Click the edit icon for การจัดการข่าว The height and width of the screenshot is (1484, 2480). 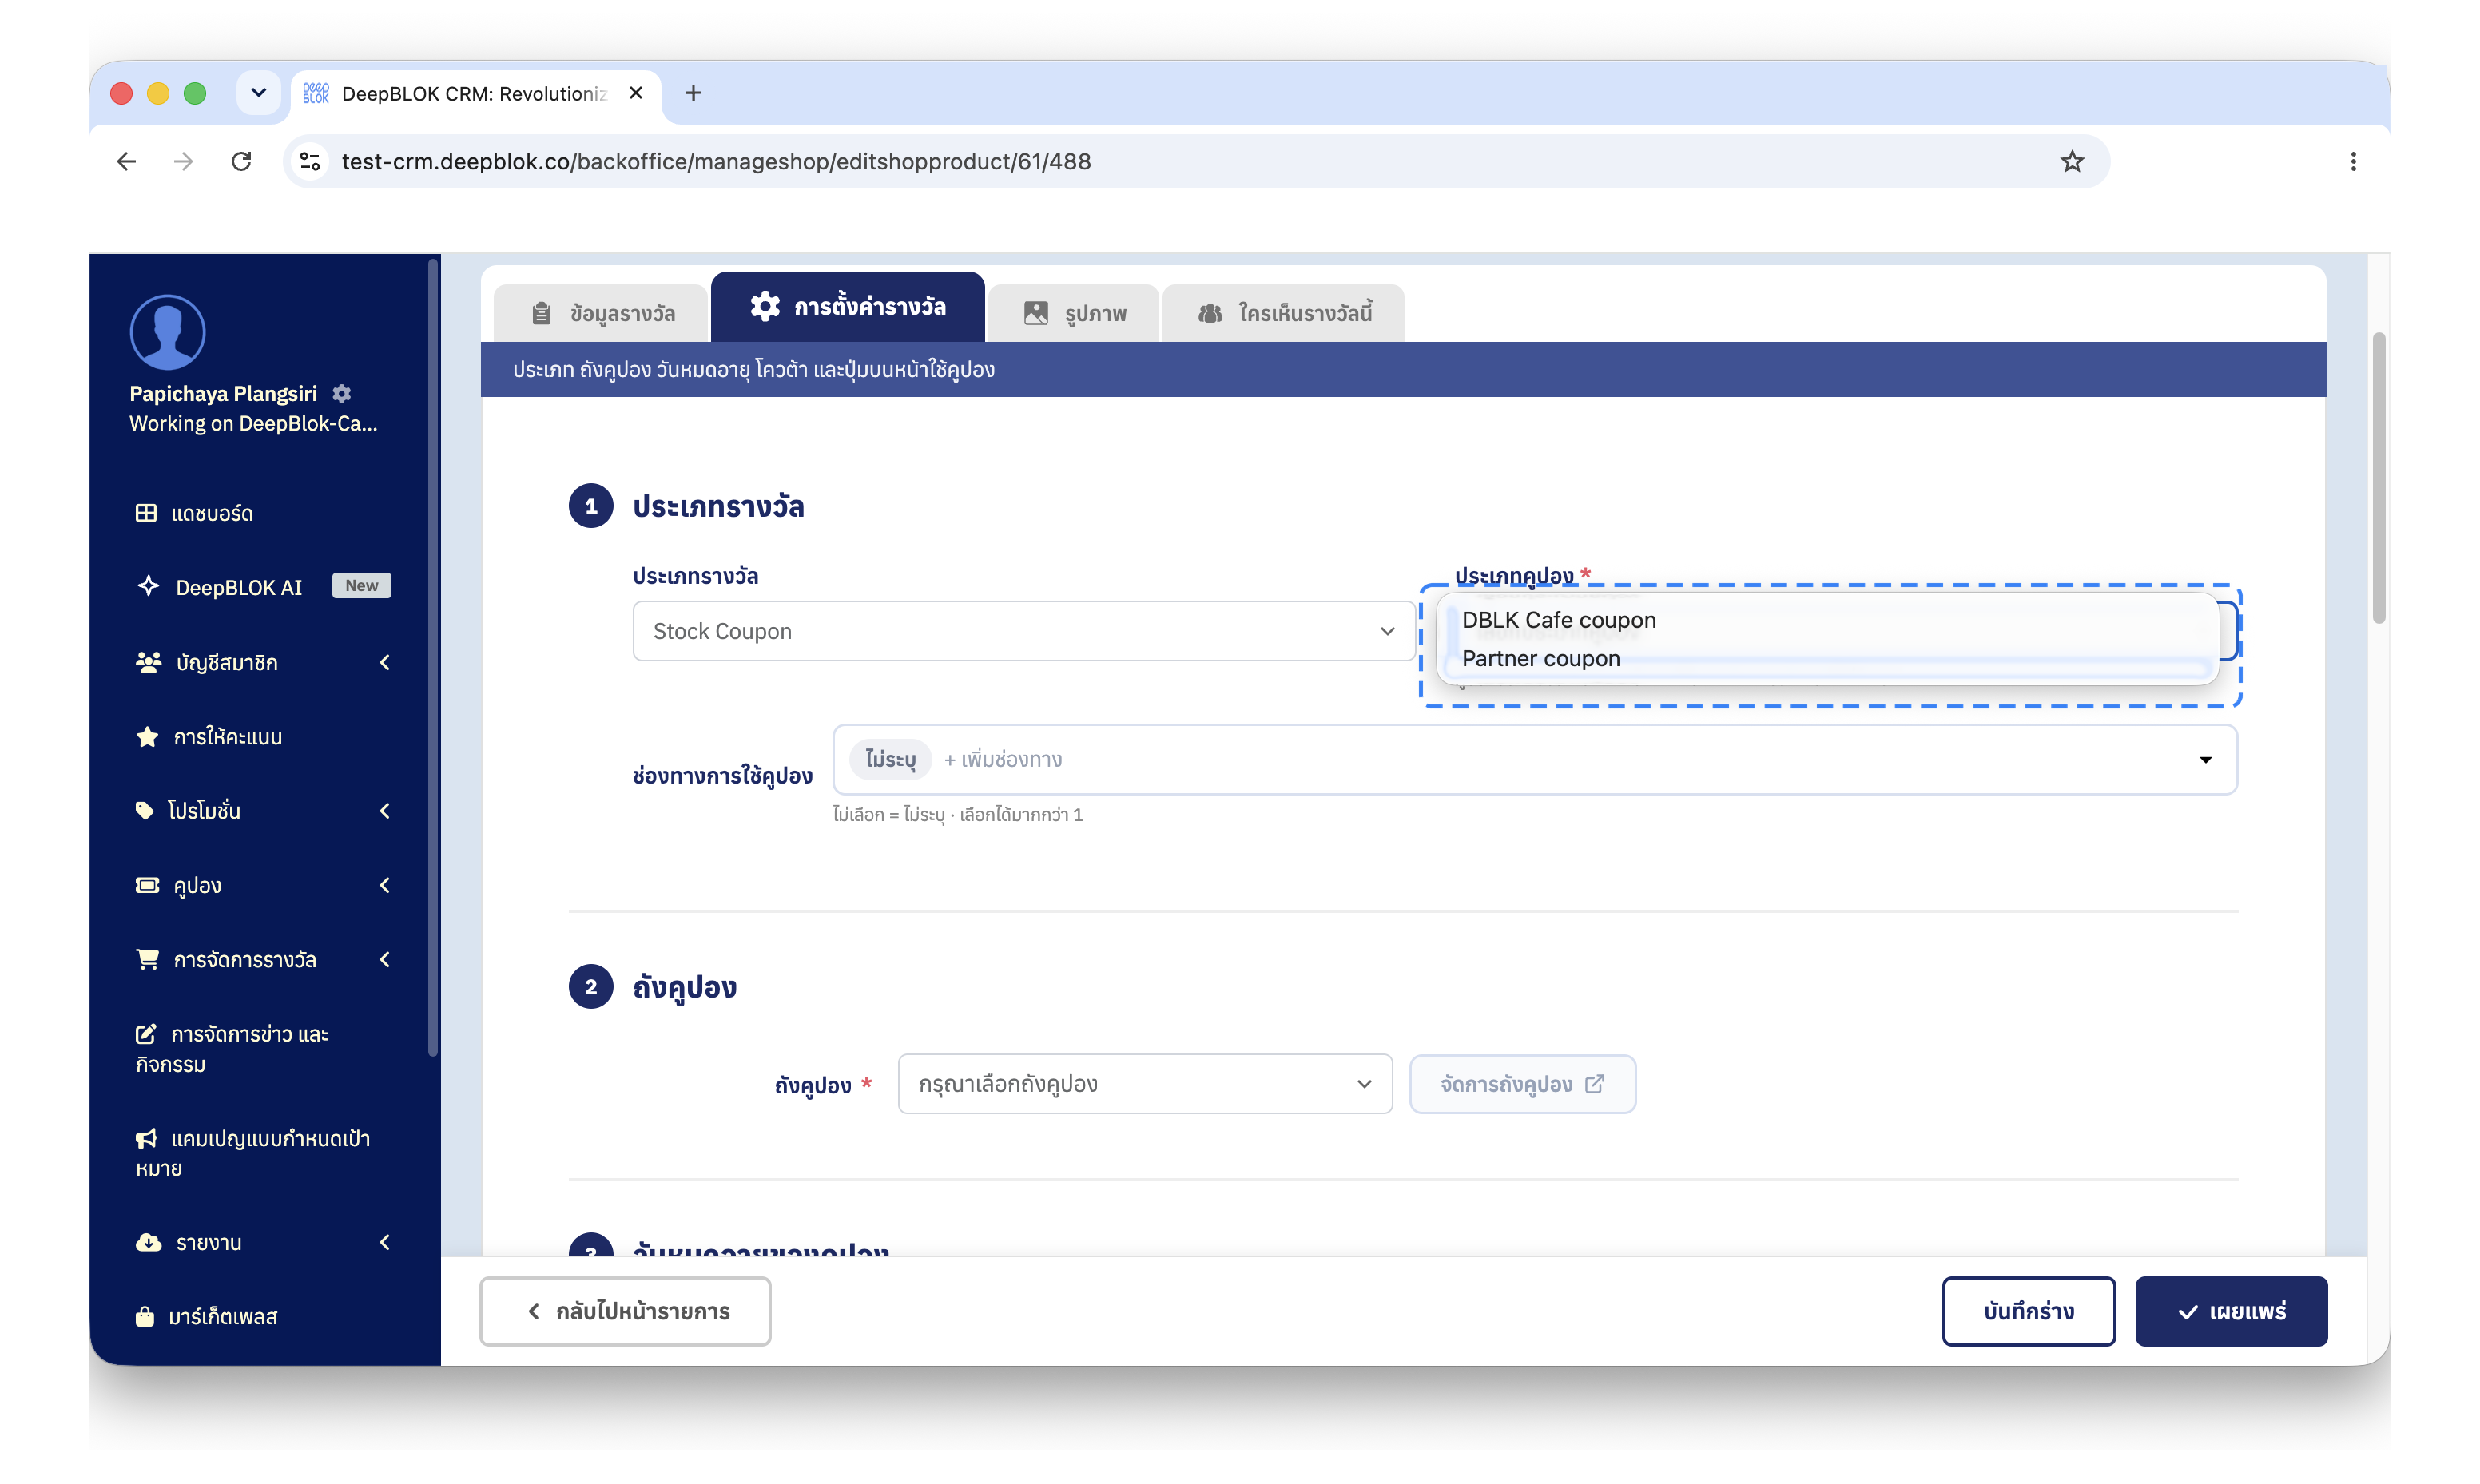click(146, 1033)
